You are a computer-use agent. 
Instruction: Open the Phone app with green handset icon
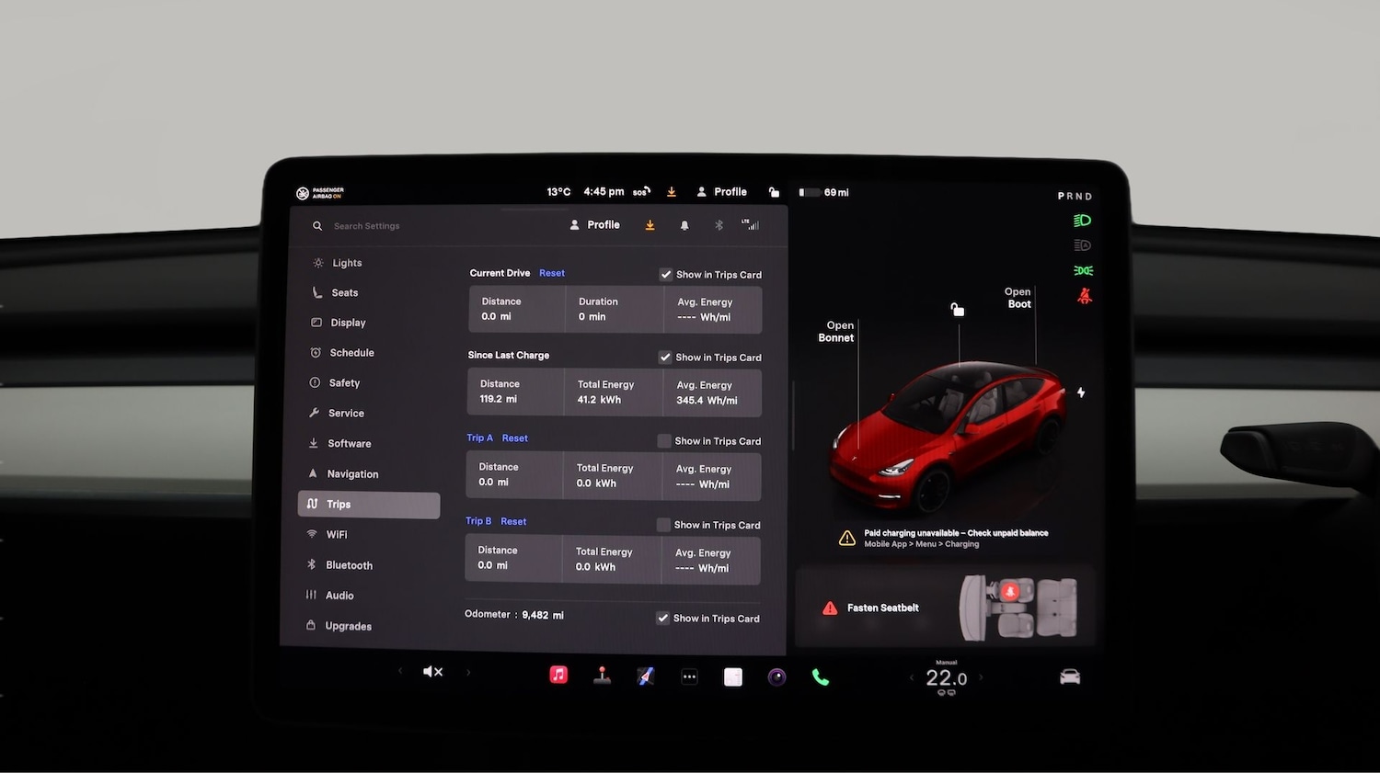[x=821, y=676]
